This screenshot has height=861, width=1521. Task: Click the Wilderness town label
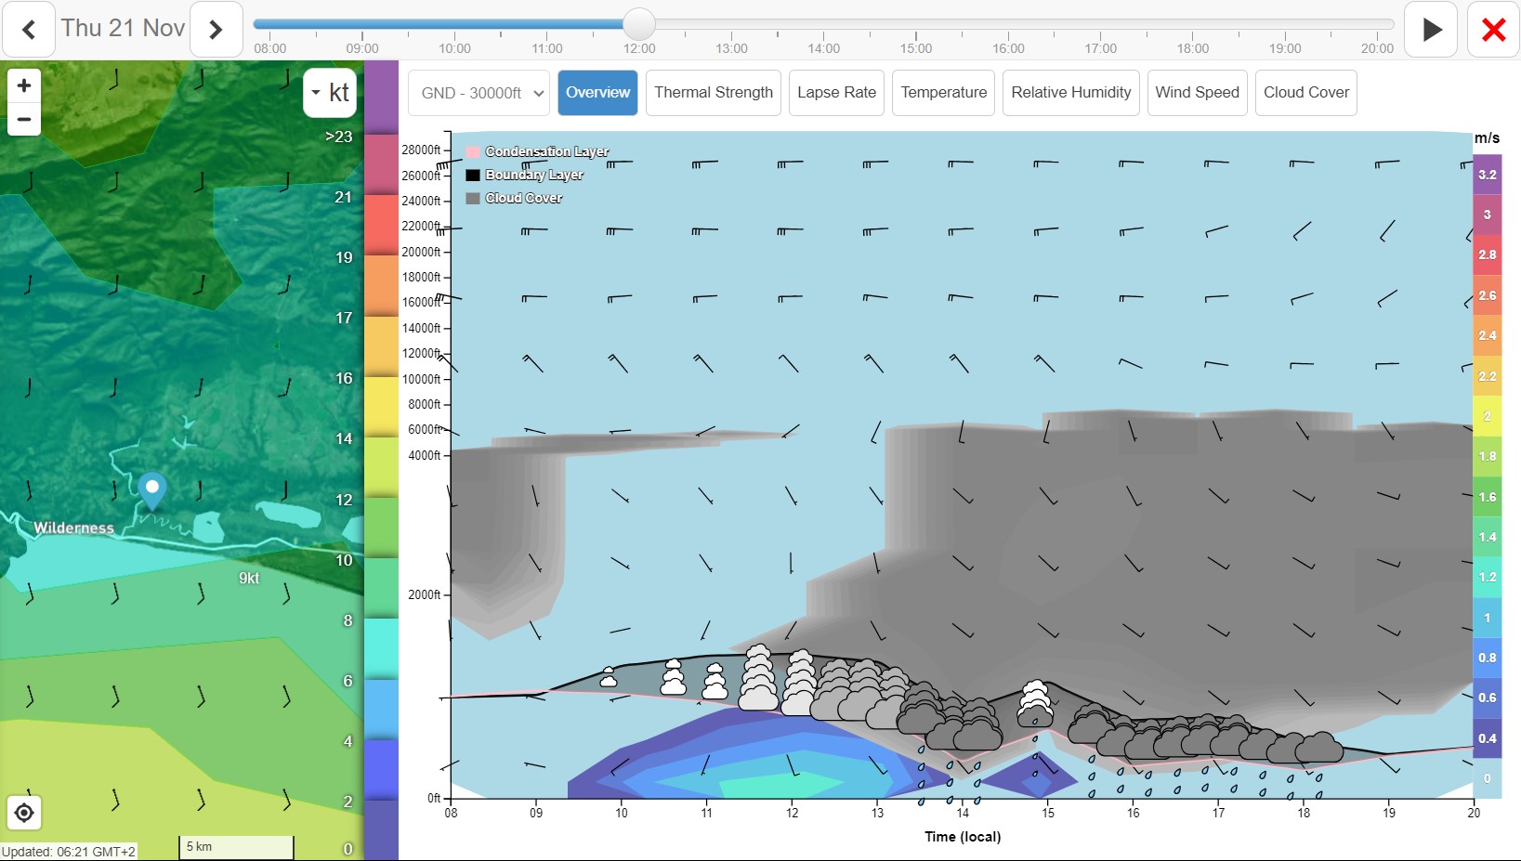tap(74, 528)
